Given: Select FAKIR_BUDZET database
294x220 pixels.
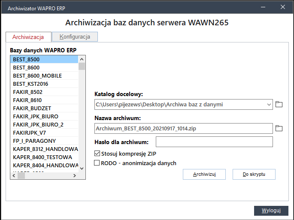Looking at the screenshot, I should [x=44, y=108].
